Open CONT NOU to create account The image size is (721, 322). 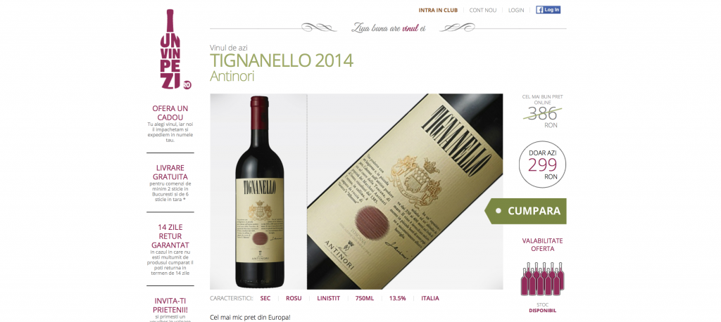[483, 10]
